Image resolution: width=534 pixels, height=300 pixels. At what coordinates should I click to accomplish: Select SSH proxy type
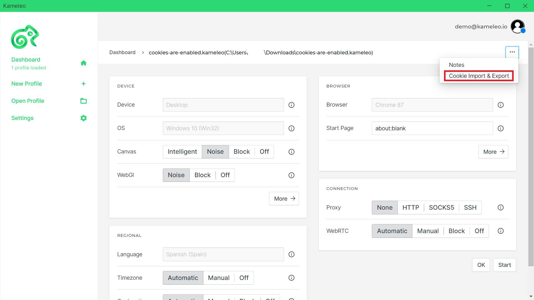tap(470, 207)
